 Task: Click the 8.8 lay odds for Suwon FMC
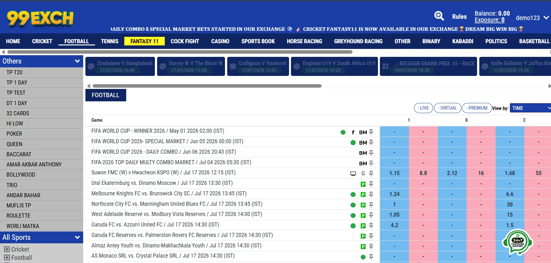pos(423,173)
